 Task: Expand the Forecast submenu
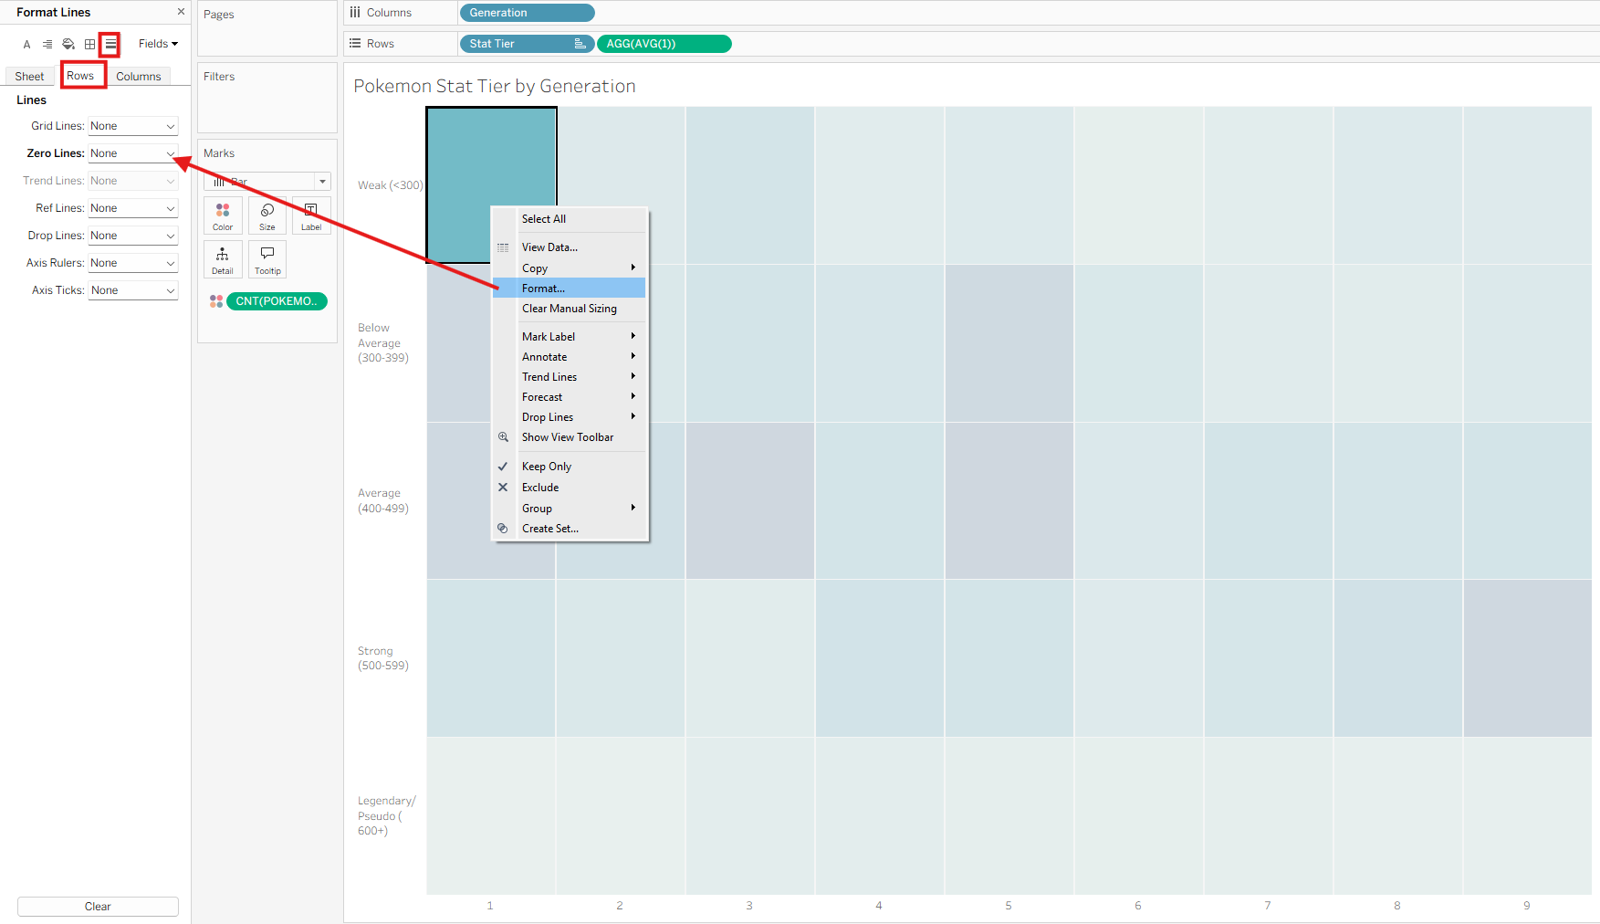[570, 397]
